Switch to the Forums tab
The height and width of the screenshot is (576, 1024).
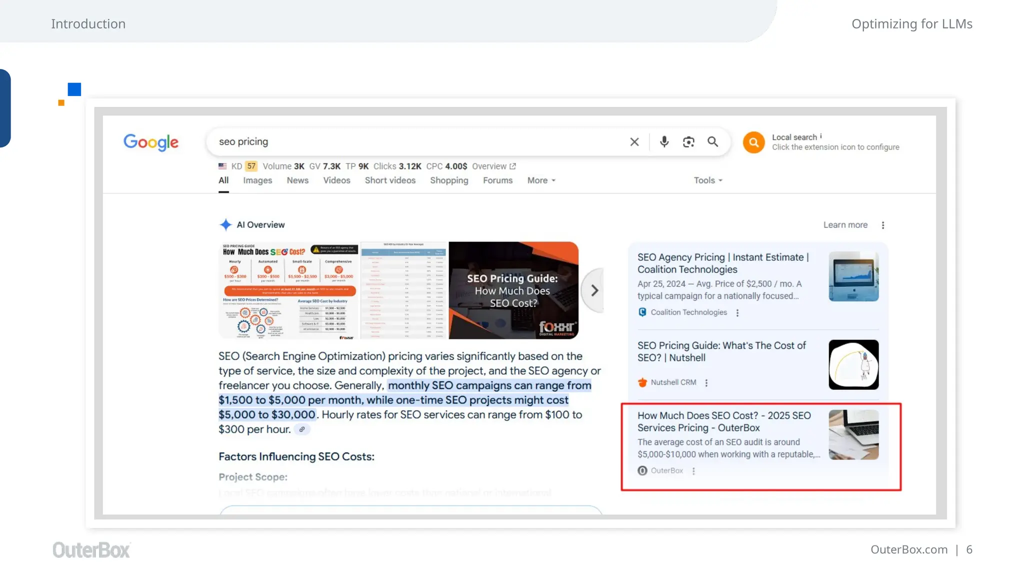coord(497,180)
